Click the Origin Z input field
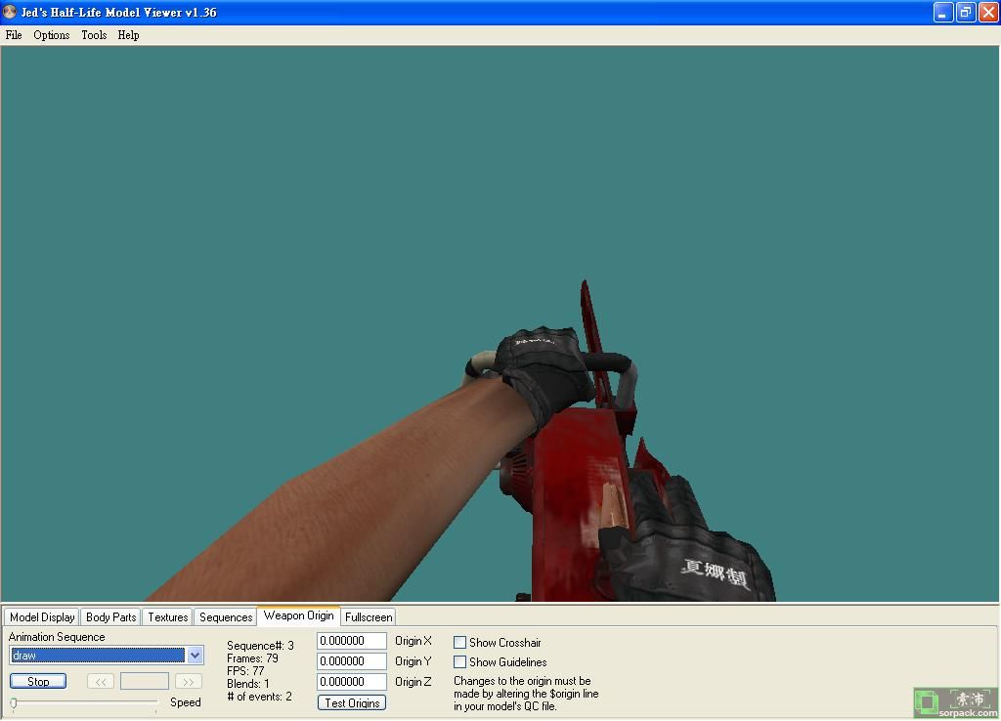The height and width of the screenshot is (721, 1001). click(x=351, y=682)
